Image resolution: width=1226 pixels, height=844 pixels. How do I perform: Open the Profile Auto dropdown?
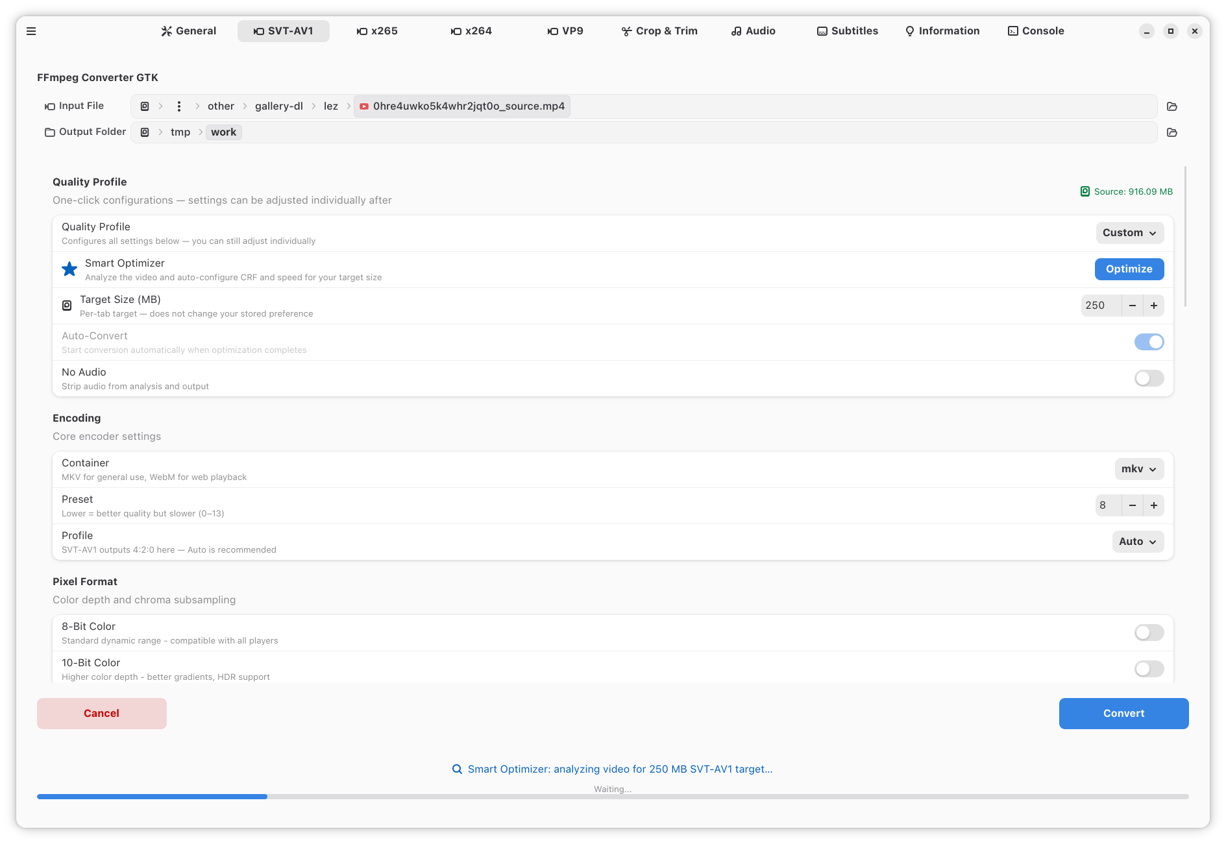click(1138, 542)
